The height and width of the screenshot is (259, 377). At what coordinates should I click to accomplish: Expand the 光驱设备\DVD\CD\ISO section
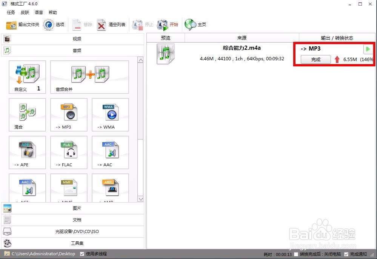click(73, 231)
